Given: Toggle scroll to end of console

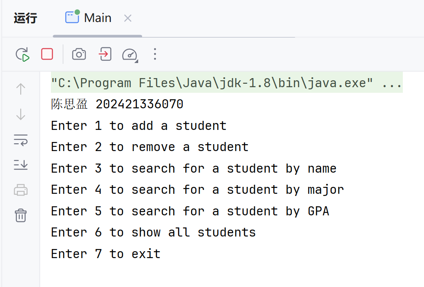Looking at the screenshot, I should pyautogui.click(x=21, y=164).
